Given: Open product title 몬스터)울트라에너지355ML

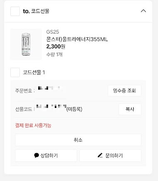Looking at the screenshot, I should tap(77, 39).
